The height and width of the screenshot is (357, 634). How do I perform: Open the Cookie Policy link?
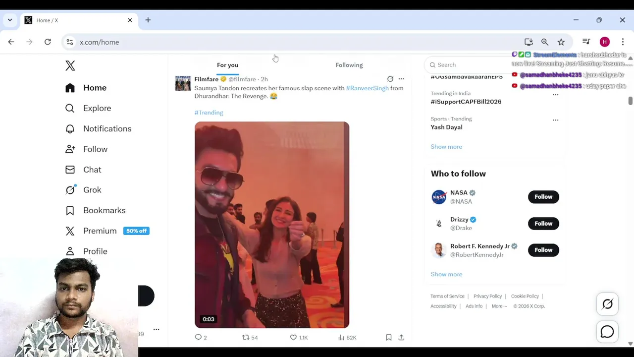click(x=525, y=297)
